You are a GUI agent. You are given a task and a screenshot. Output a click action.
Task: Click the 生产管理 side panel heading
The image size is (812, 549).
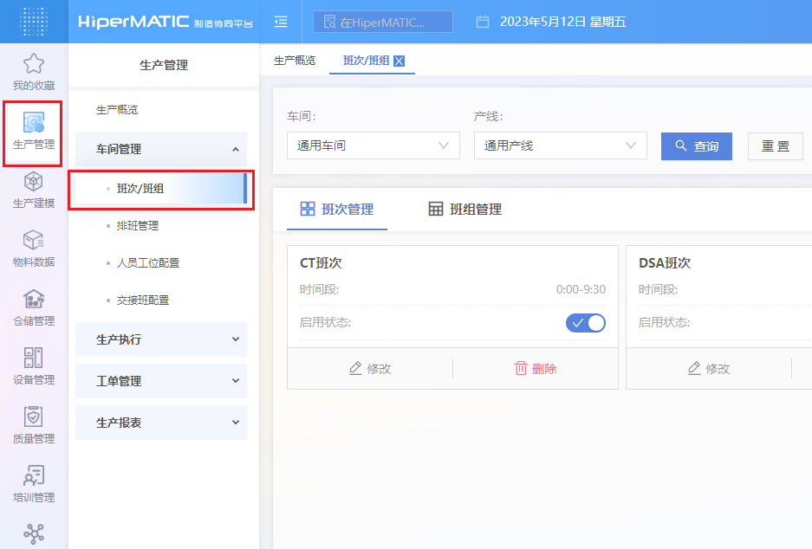click(x=164, y=65)
